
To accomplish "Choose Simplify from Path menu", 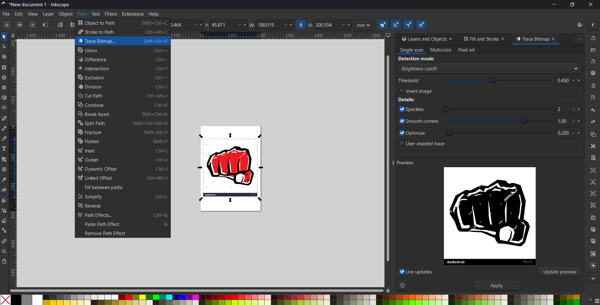I will pyautogui.click(x=123, y=197).
